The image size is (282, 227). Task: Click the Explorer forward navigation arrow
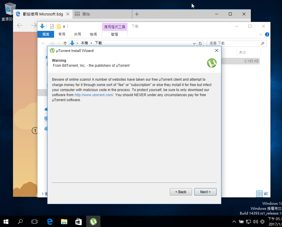pyautogui.click(x=52, y=43)
